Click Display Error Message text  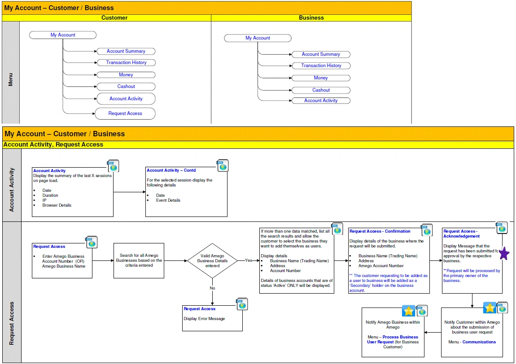click(x=204, y=319)
